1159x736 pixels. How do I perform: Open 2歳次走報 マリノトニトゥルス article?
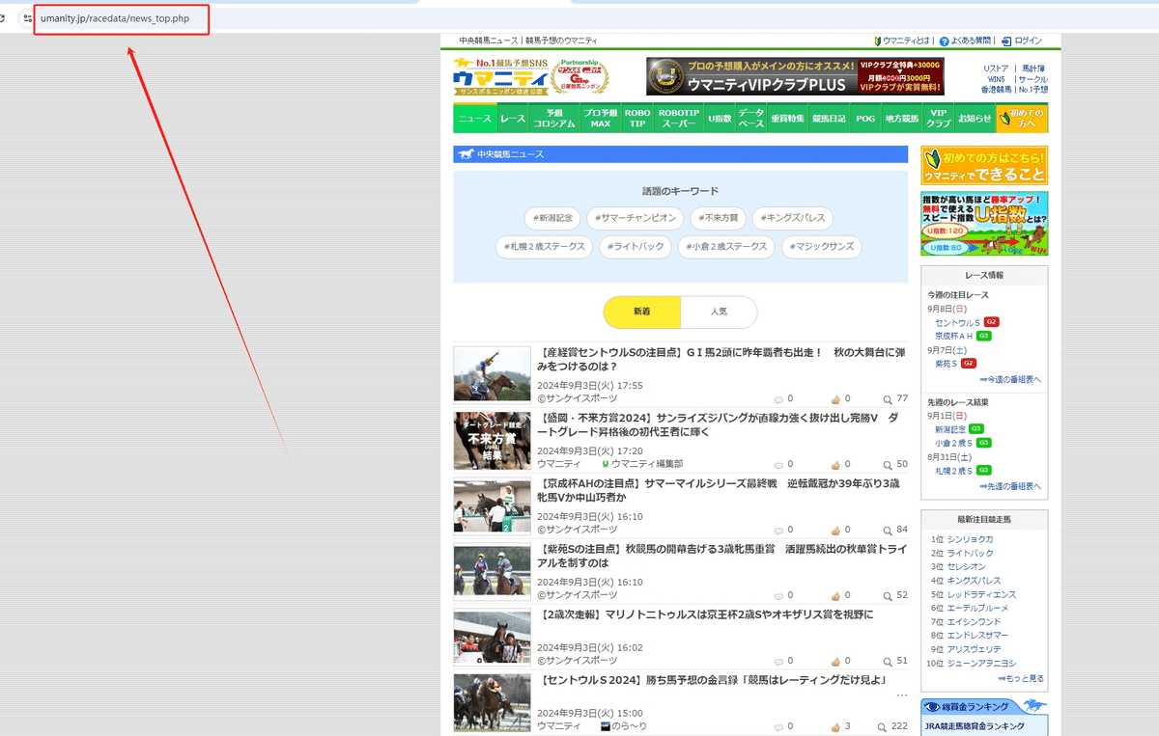[705, 614]
